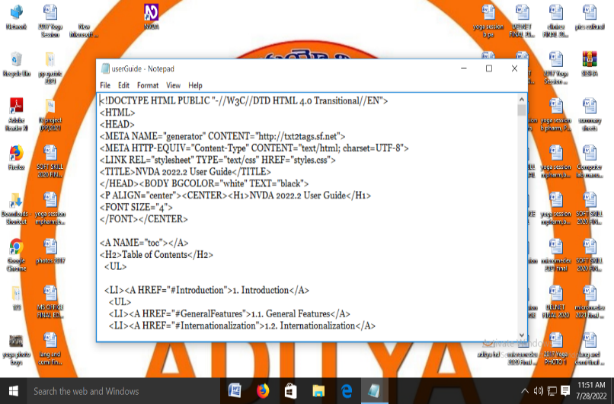Click the #GeneralFeatures href line
This screenshot has width=614, height=404.
click(x=229, y=313)
